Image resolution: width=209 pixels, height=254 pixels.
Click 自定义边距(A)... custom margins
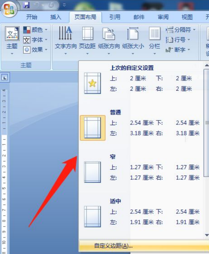tap(144, 246)
